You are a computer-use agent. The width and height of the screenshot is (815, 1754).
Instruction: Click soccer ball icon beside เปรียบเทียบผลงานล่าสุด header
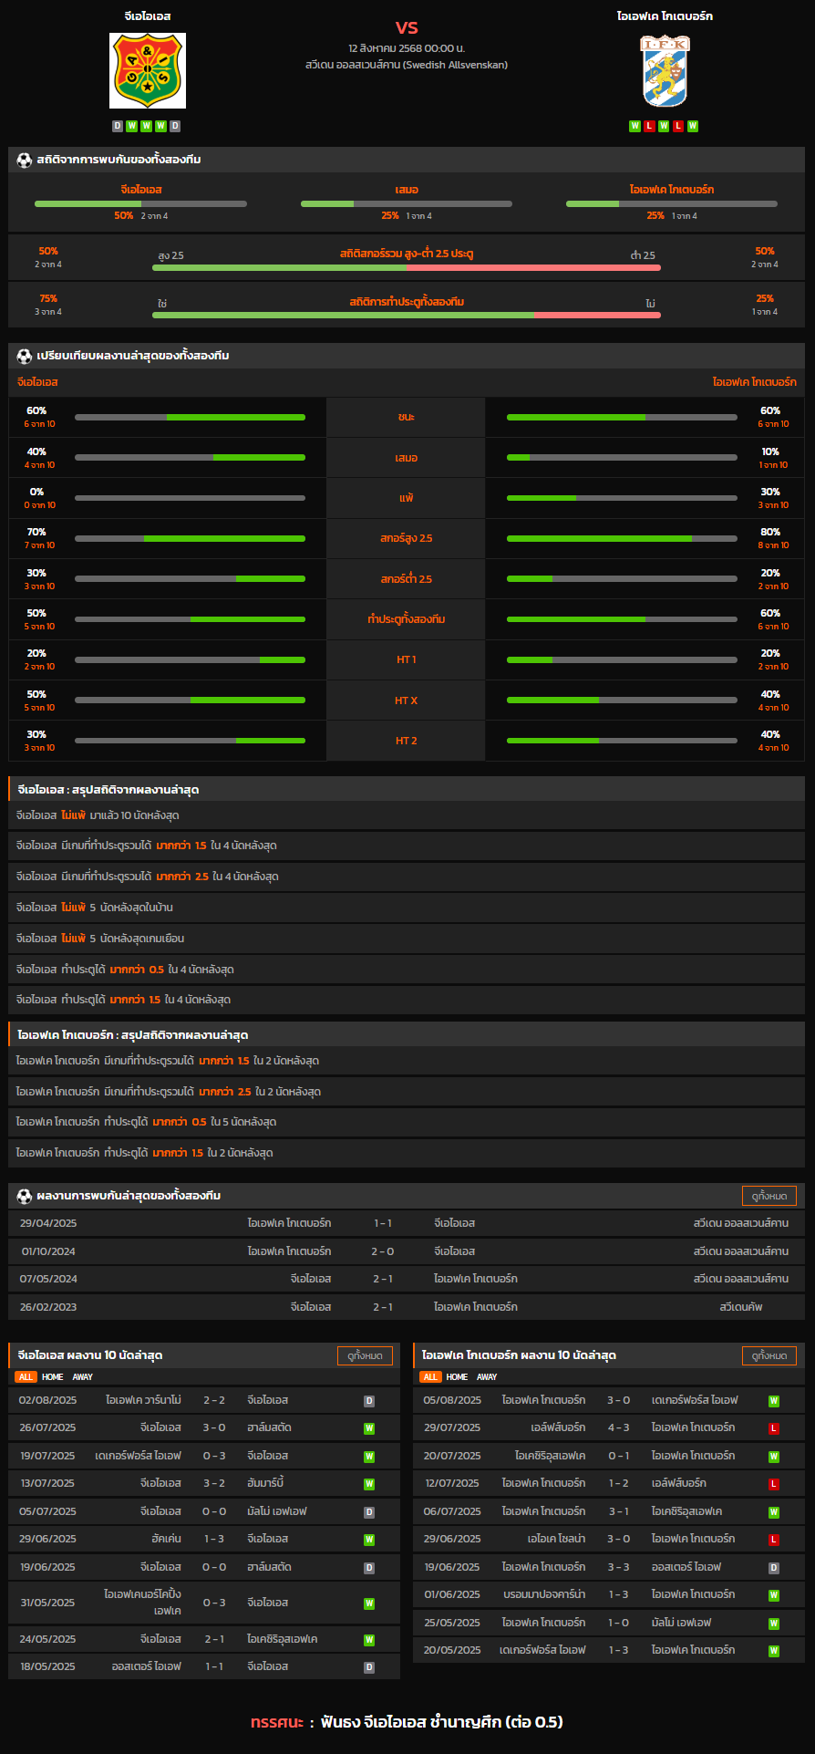tap(25, 356)
